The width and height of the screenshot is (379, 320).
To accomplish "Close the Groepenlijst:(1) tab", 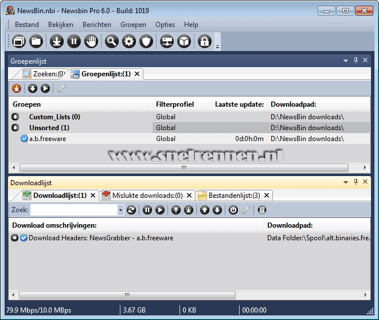I will coord(137,74).
